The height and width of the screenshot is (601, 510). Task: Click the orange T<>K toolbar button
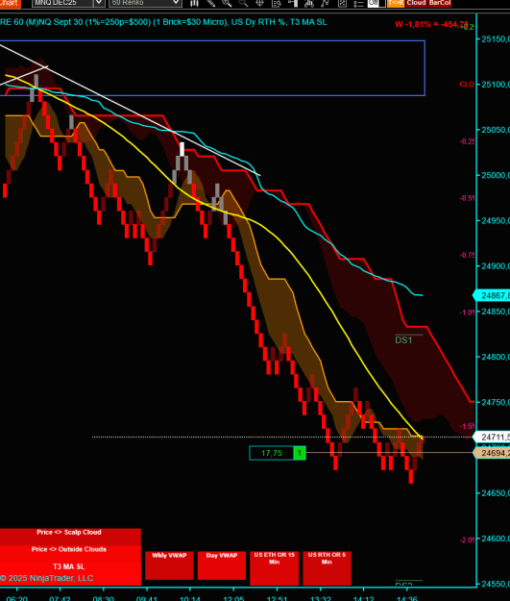click(396, 3)
